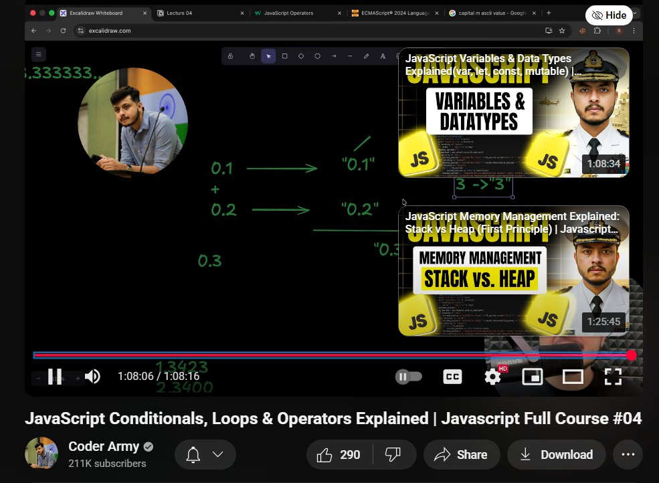Open the capital m ascii value Google tab
The width and height of the screenshot is (659, 483).
(492, 13)
